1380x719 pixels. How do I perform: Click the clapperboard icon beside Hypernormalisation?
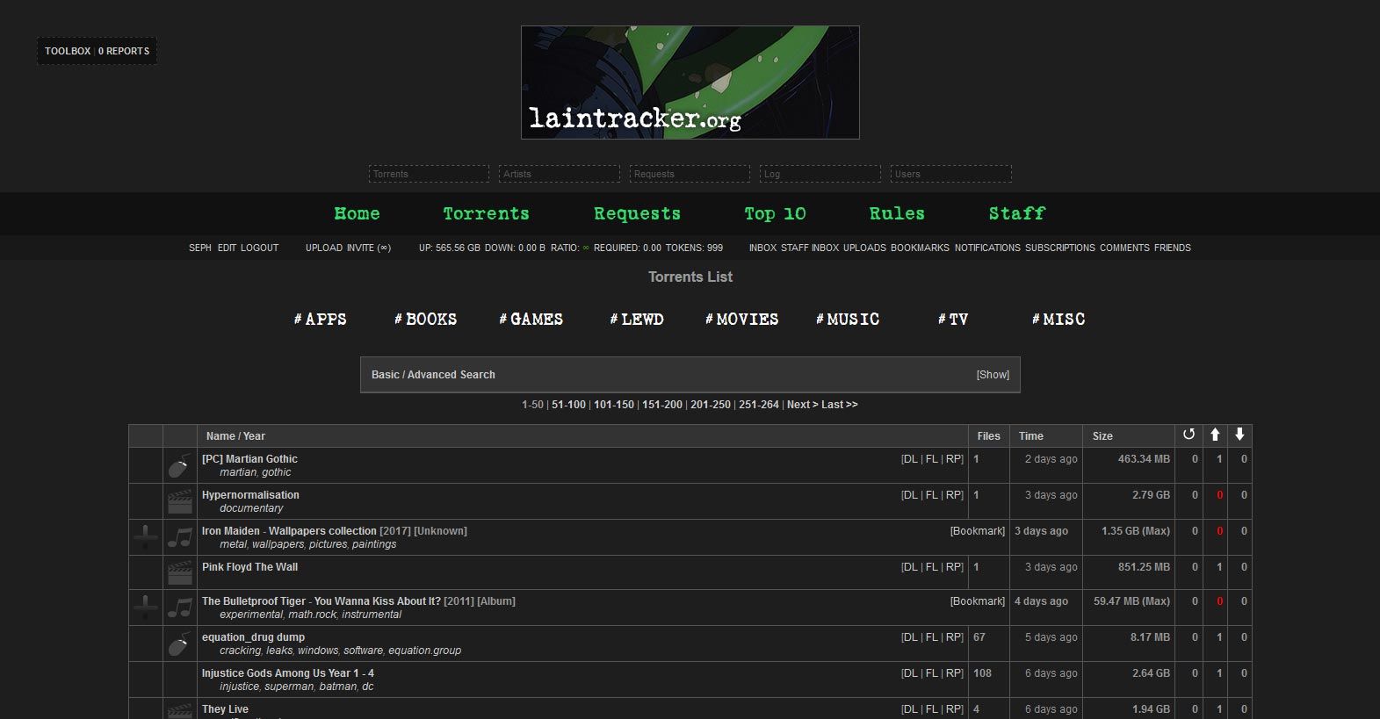pyautogui.click(x=179, y=501)
